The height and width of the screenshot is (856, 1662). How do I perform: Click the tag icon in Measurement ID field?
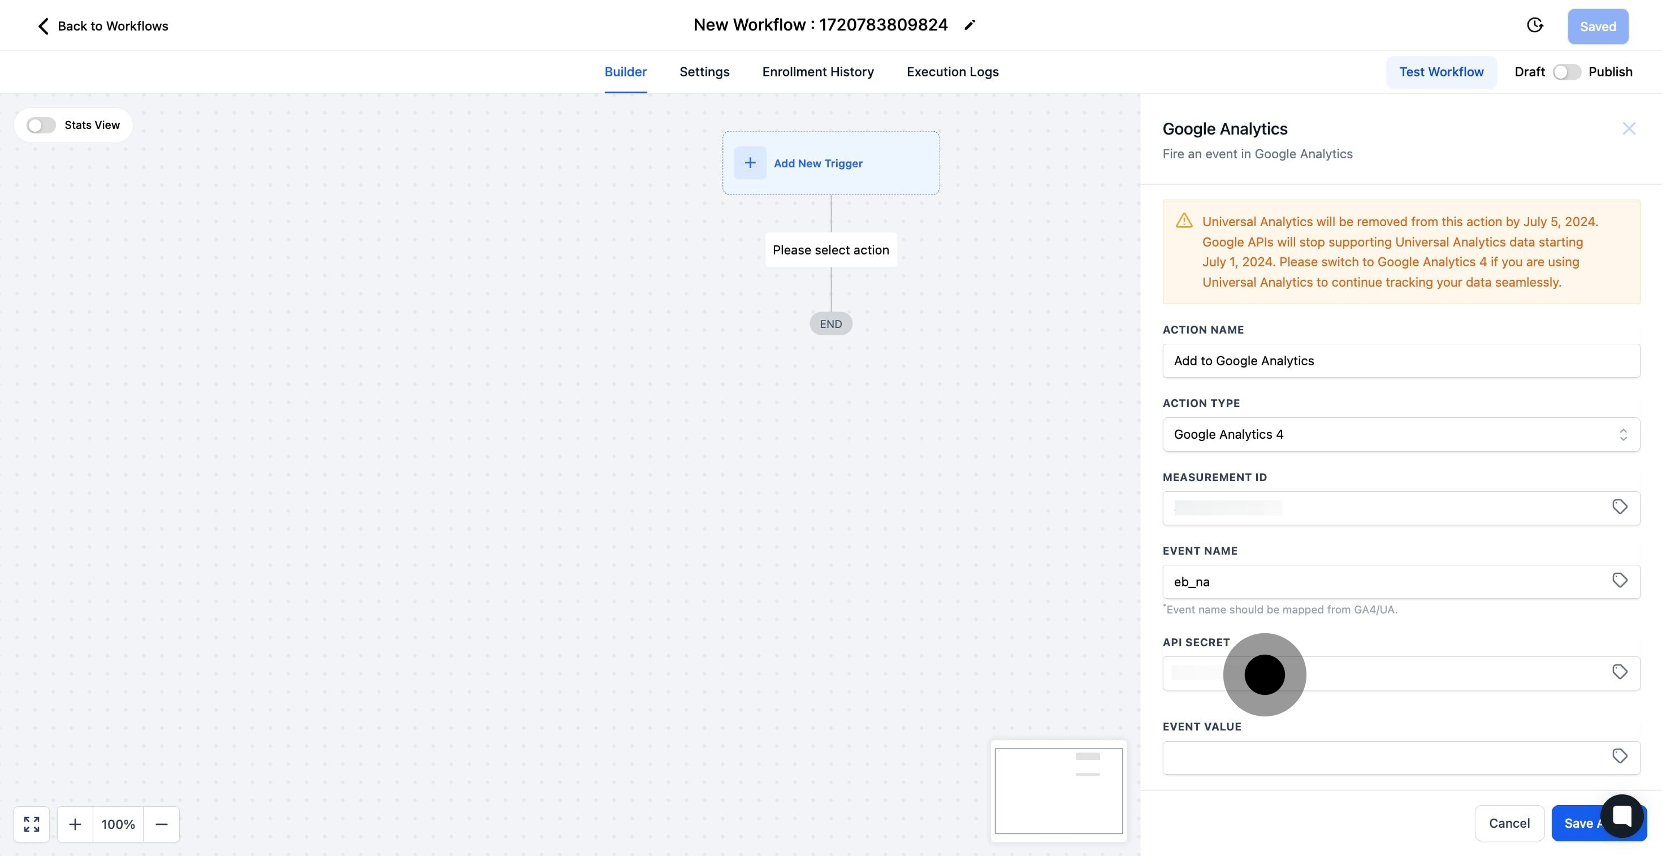(x=1620, y=507)
